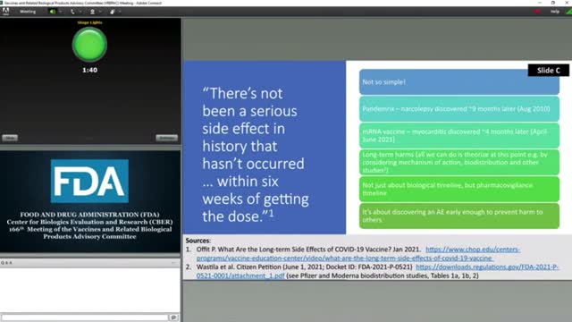
Task: Click right button in stage lights pod
Action: point(167,138)
